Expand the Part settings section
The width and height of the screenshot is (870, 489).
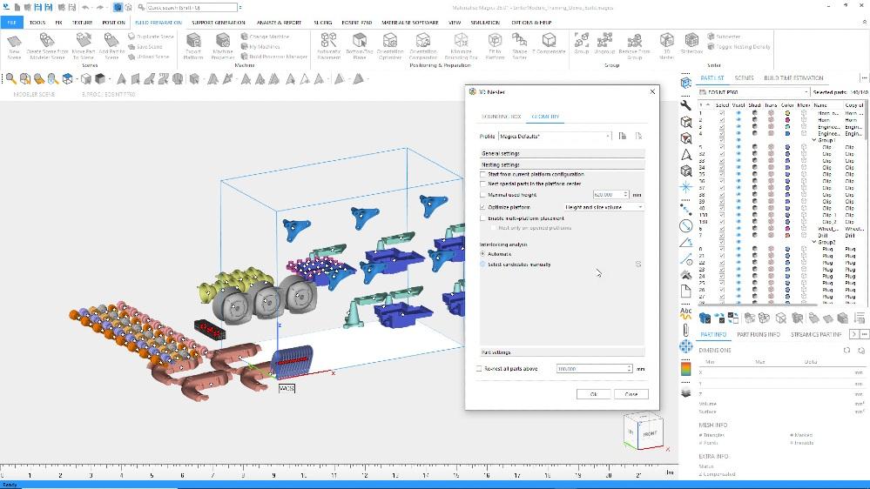pos(562,352)
